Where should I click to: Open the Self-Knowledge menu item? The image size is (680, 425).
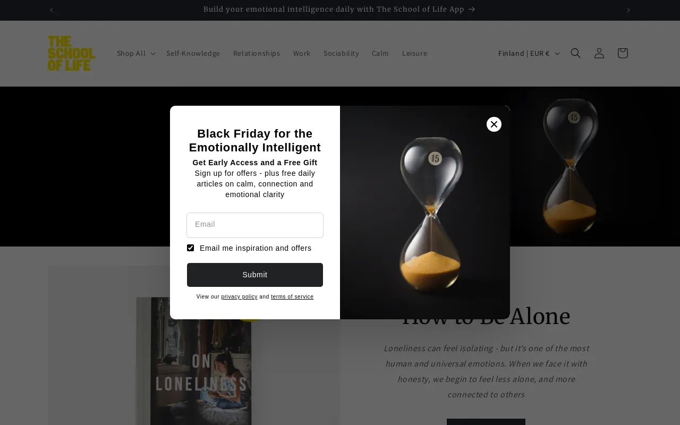tap(193, 53)
